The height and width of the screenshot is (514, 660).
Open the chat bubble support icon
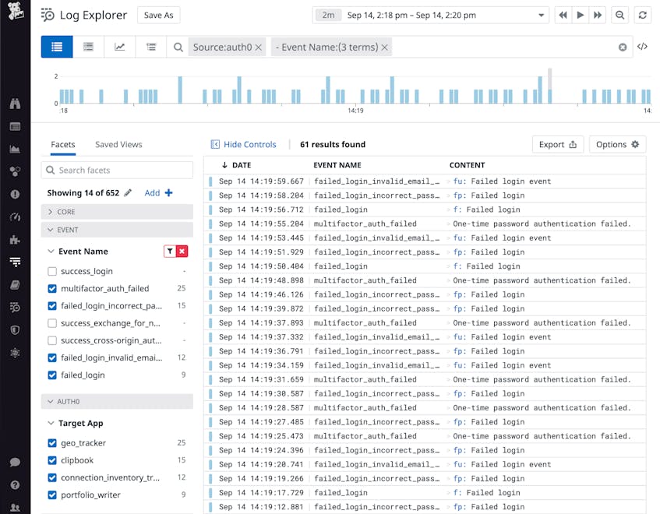[x=15, y=463]
